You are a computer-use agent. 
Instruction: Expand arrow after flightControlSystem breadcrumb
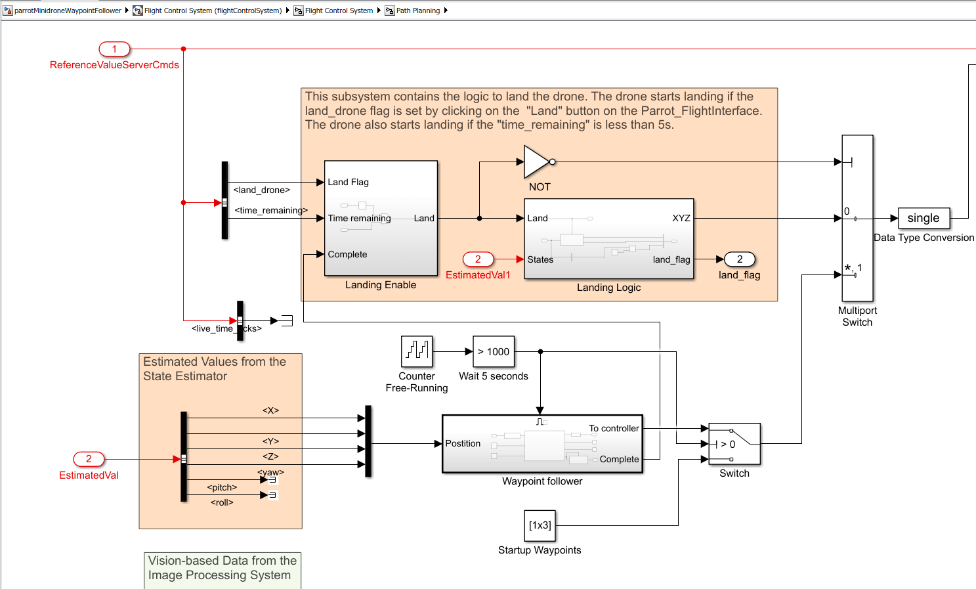(x=287, y=11)
